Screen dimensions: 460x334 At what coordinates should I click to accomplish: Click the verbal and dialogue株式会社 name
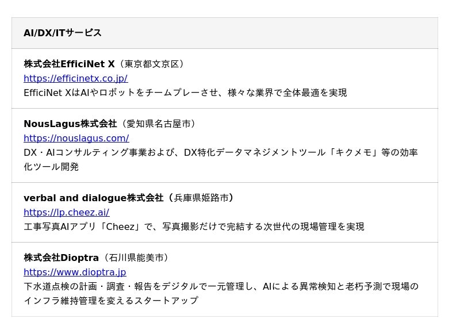point(93,198)
